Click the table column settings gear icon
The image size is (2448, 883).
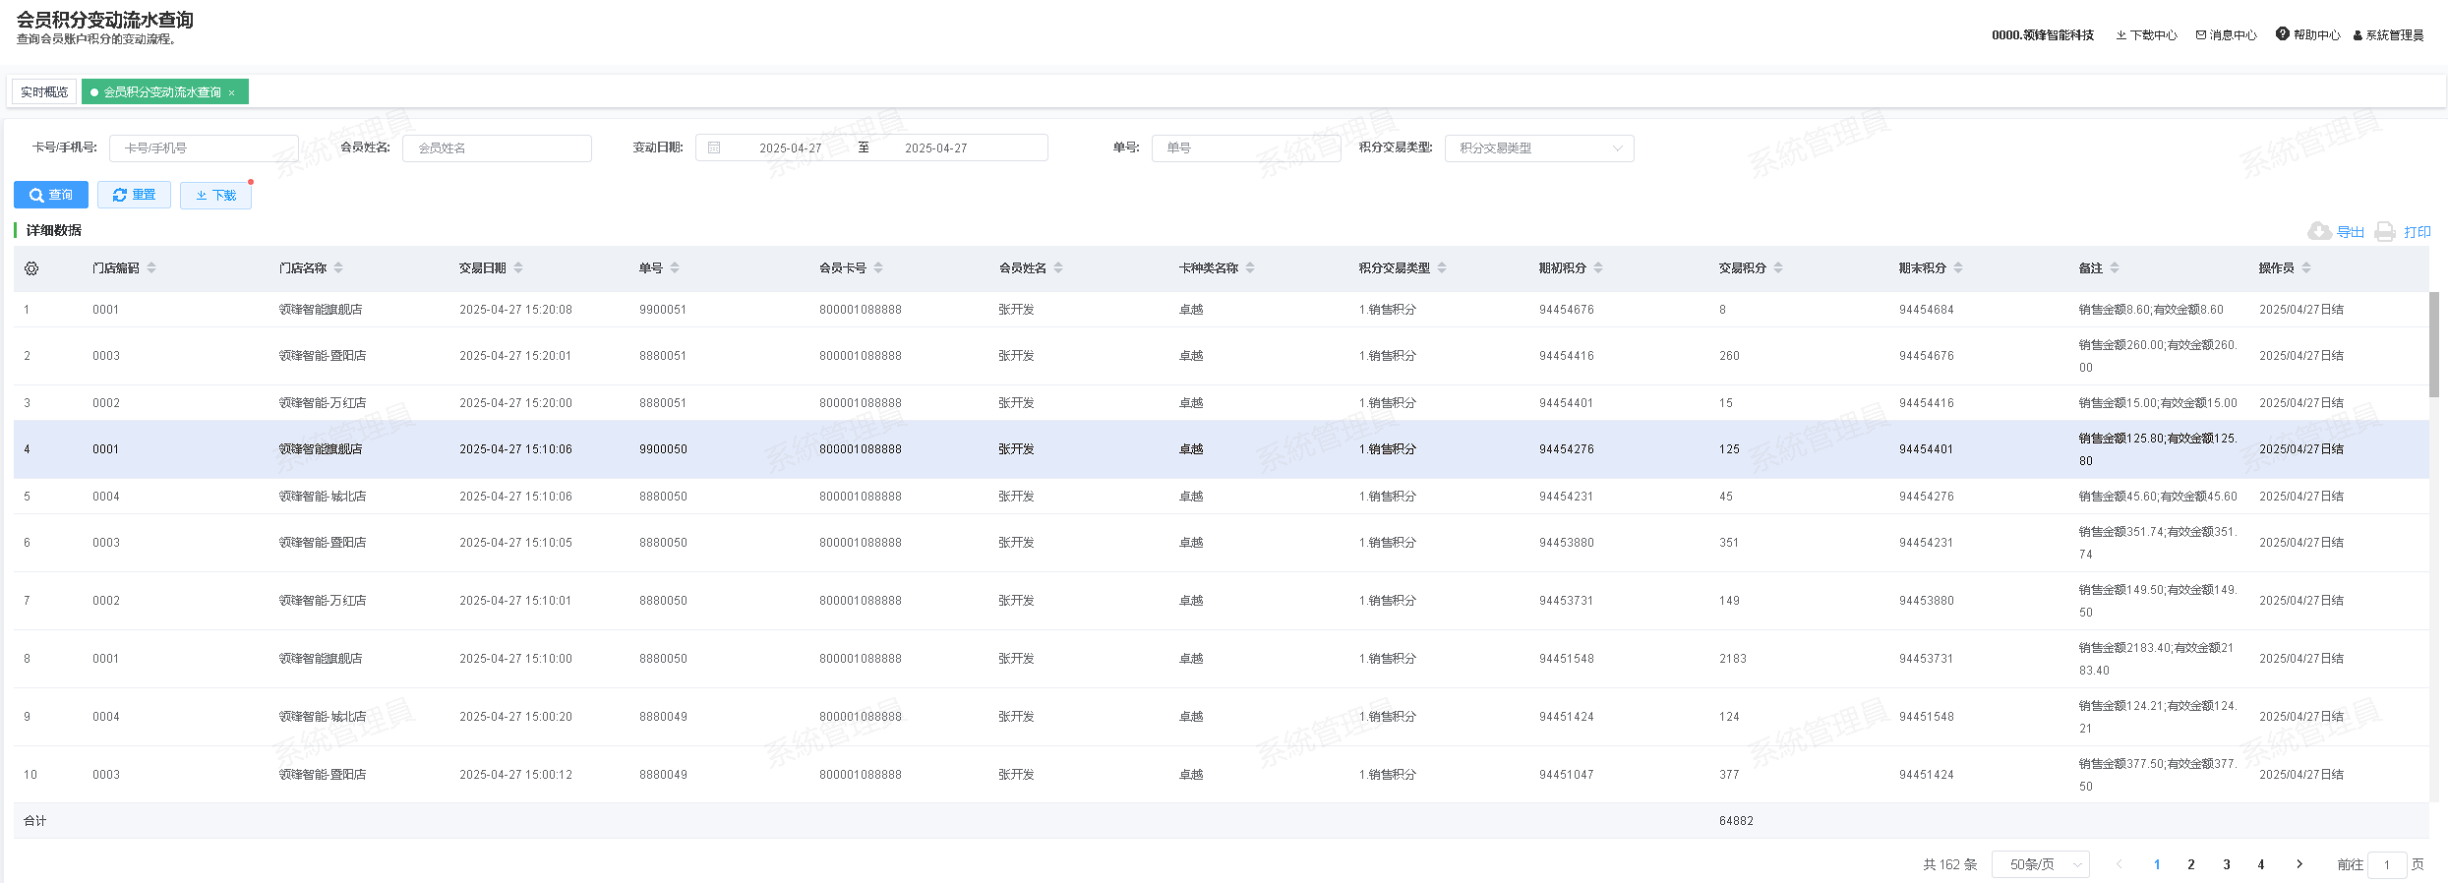(31, 268)
